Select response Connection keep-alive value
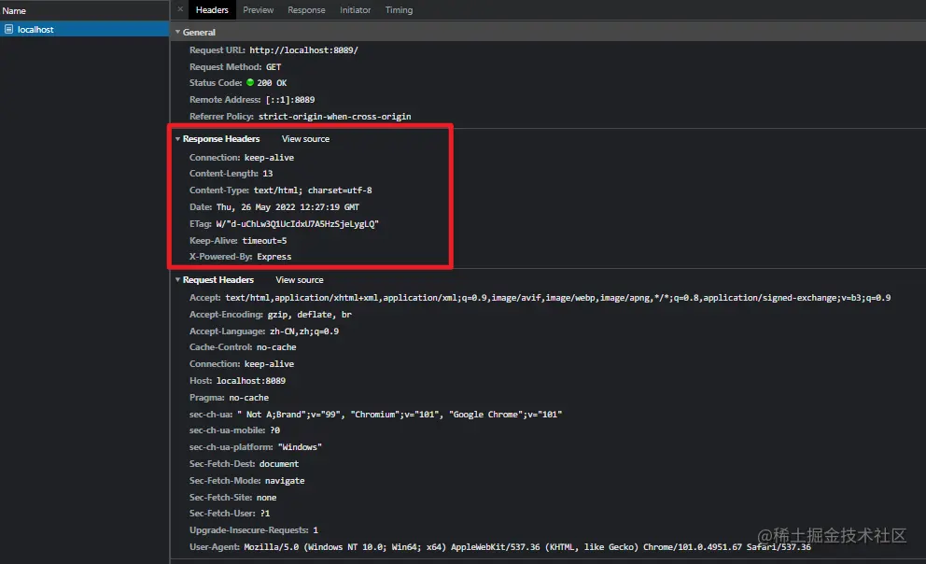Image resolution: width=926 pixels, height=564 pixels. (x=269, y=158)
